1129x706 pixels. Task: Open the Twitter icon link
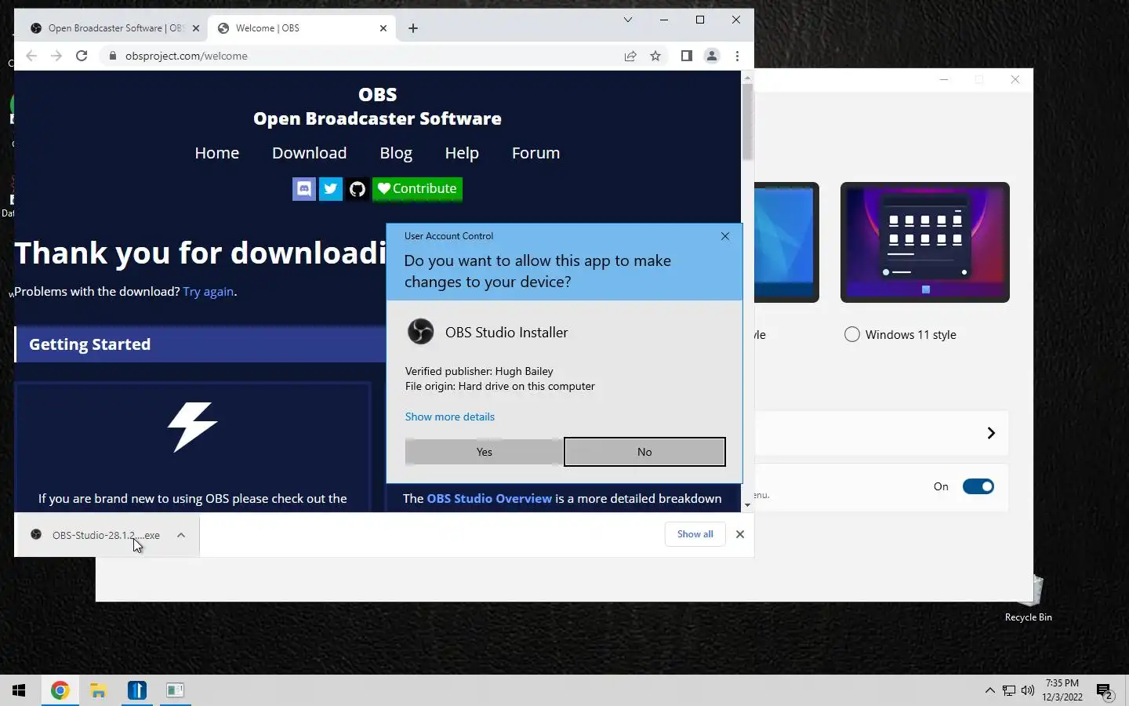[x=331, y=189]
